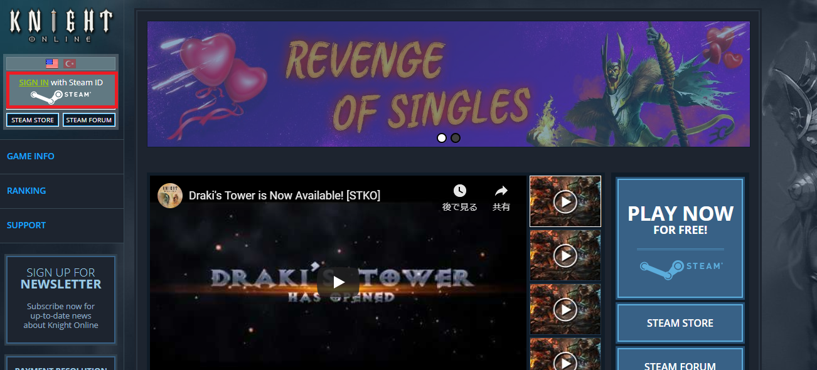
Task: Open the RANKING menu item
Action: 26,191
